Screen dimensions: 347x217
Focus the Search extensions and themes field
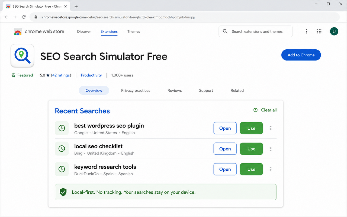click(x=256, y=31)
